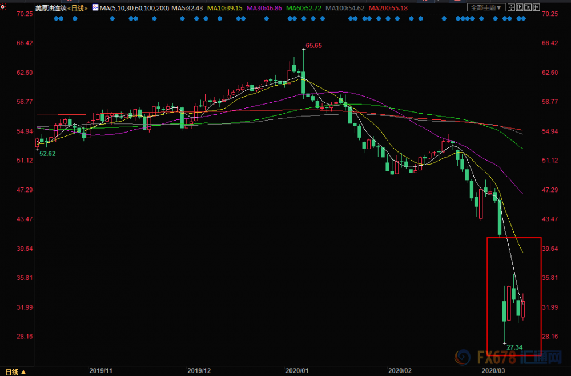Click 70.25 on the right price axis
The height and width of the screenshot is (376, 571).
click(550, 14)
